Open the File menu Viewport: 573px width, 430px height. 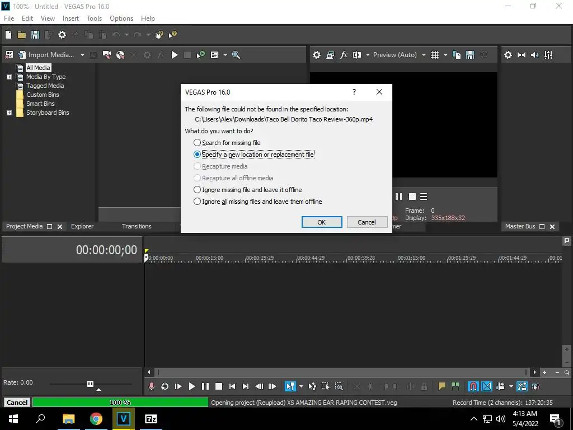(x=9, y=18)
